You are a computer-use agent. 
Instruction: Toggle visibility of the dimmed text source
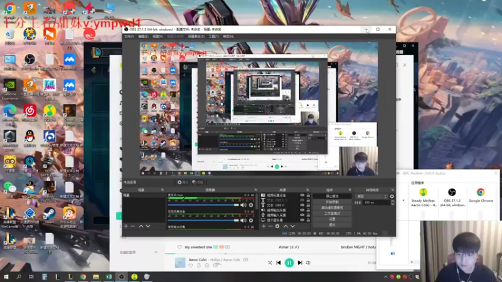[302, 200]
